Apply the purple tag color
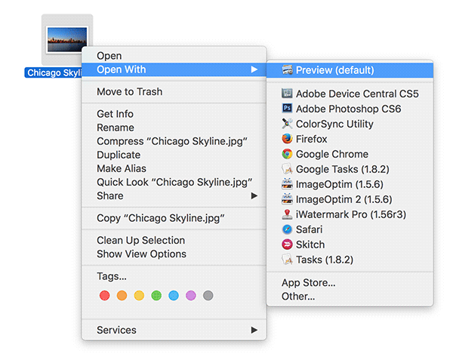The height and width of the screenshot is (363, 453). (x=191, y=295)
